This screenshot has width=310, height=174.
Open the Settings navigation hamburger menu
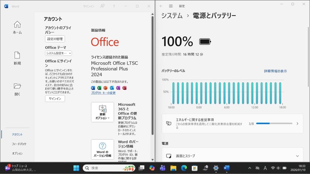[x=170, y=6]
